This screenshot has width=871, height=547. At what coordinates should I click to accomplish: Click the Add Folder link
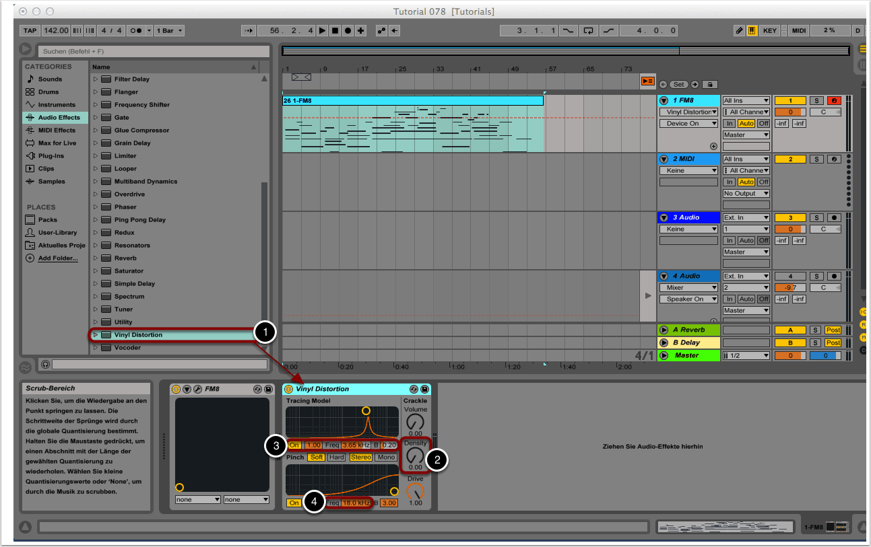(x=57, y=258)
